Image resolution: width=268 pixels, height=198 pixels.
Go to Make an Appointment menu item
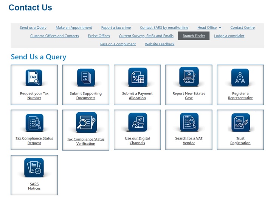(74, 28)
